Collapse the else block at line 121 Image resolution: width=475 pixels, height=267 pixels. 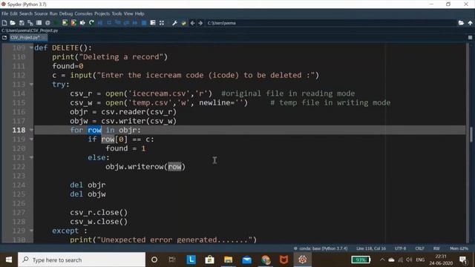31,157
